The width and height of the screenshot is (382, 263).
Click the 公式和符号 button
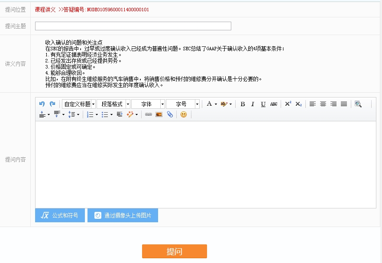click(x=60, y=215)
